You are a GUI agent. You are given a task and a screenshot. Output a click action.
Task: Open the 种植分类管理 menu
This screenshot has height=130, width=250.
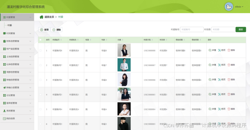pos(17,88)
